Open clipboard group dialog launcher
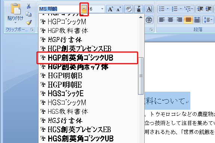Screen dimensions: 215x143 tap(32, 30)
